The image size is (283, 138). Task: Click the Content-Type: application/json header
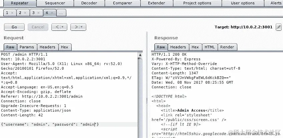coord(36,110)
